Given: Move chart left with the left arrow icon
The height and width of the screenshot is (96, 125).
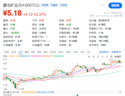Looking at the screenshot, I should coord(102,57).
